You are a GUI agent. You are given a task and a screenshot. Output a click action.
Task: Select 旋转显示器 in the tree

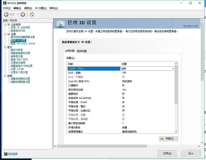coord(17,56)
